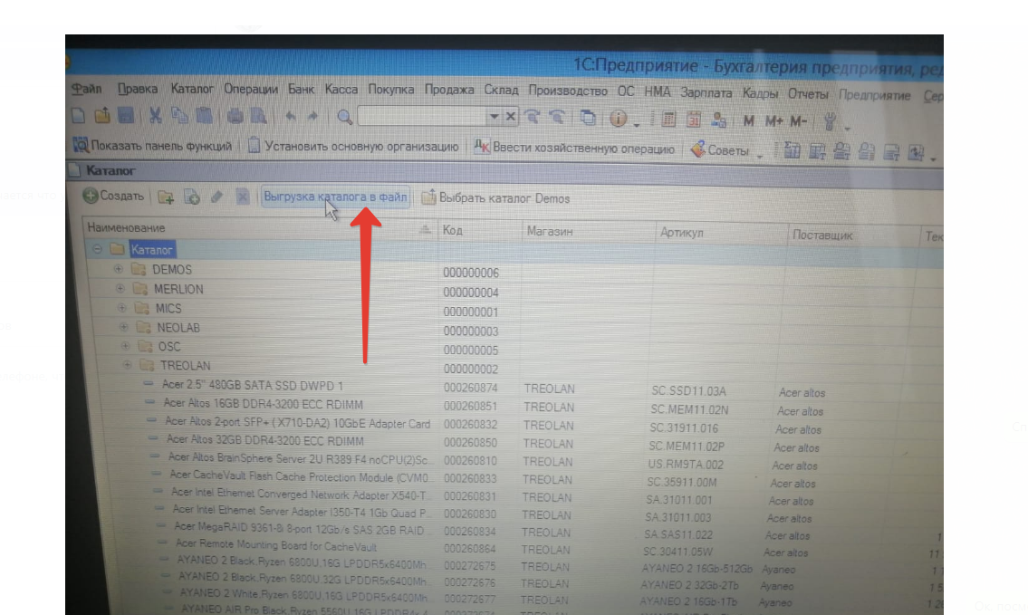Click Выгрузка каталога в файл button
Image resolution: width=1028 pixels, height=615 pixels.
335,197
